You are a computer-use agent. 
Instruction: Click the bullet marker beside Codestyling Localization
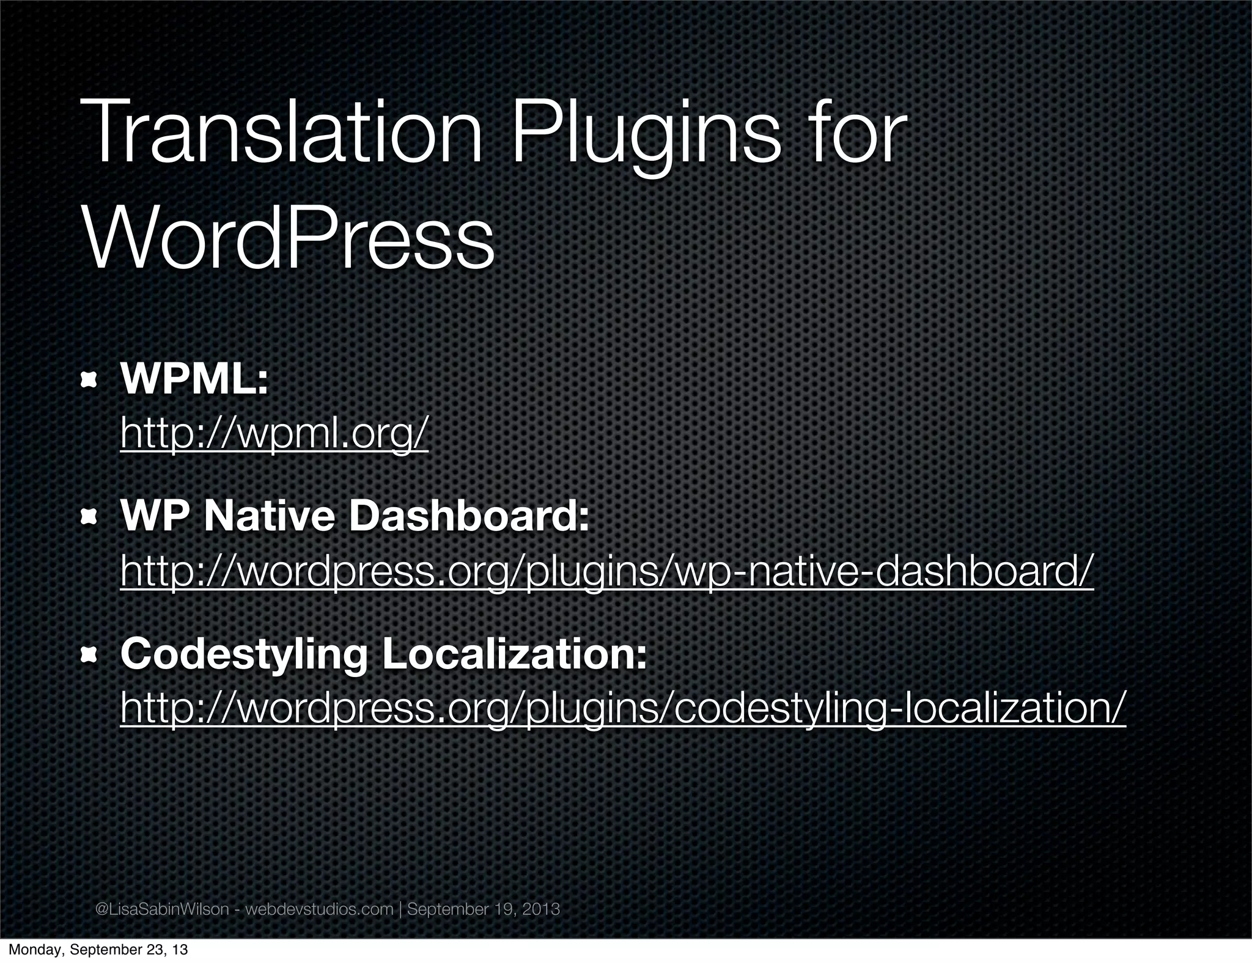click(x=90, y=656)
